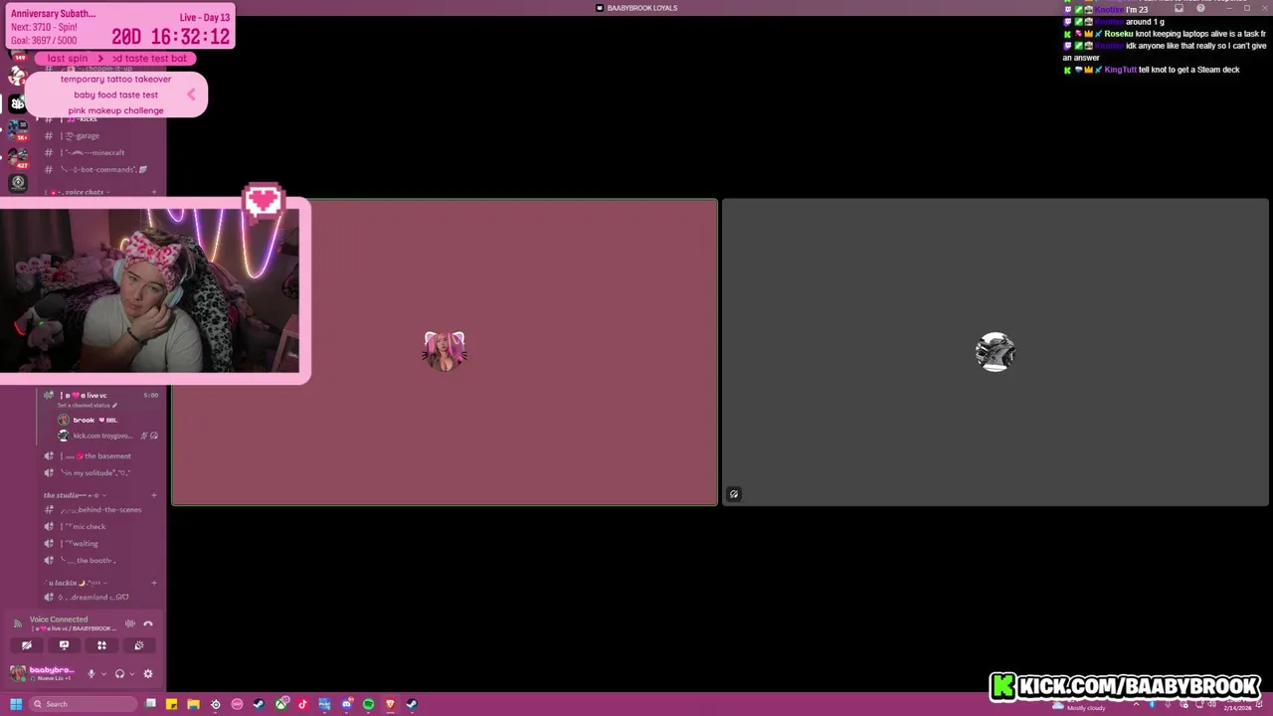Viewport: 1273px width, 716px height.
Task: Open server icon with 427 badge
Action: coord(17,157)
